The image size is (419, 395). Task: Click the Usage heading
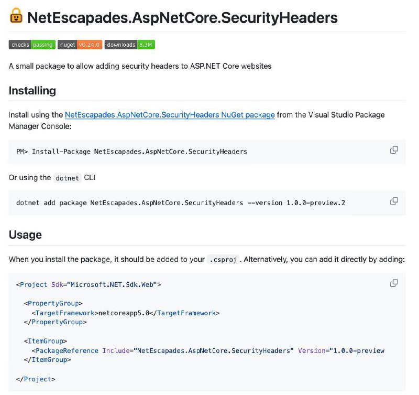[25, 235]
